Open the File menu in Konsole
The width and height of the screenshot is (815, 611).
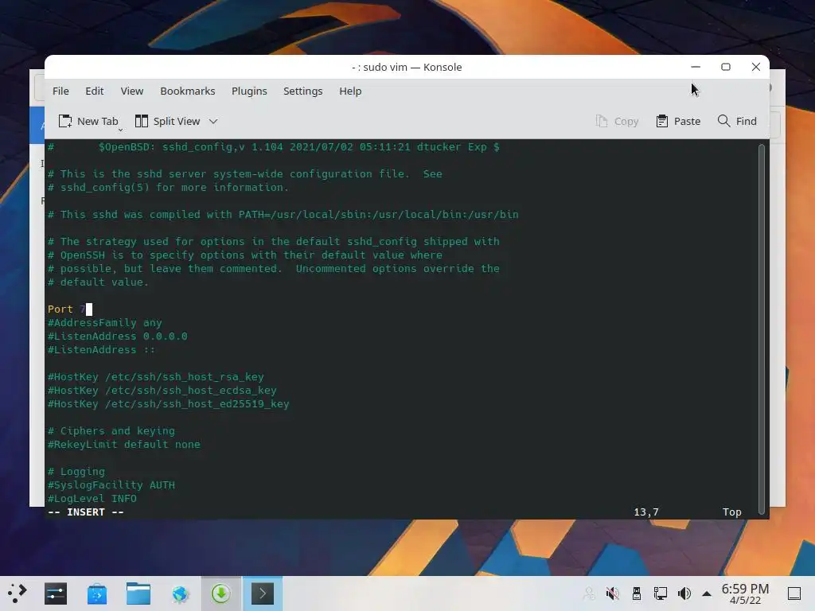click(x=60, y=91)
